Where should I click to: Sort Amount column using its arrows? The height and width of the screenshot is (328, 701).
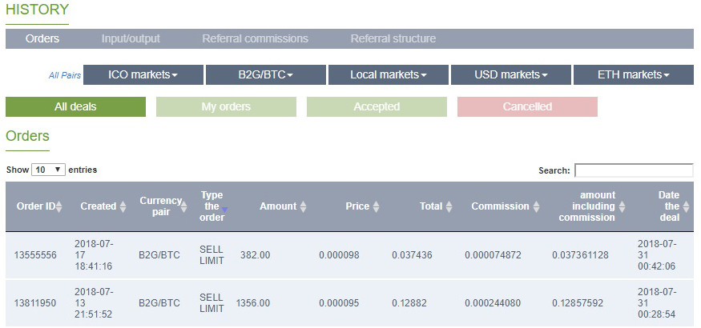pos(303,206)
